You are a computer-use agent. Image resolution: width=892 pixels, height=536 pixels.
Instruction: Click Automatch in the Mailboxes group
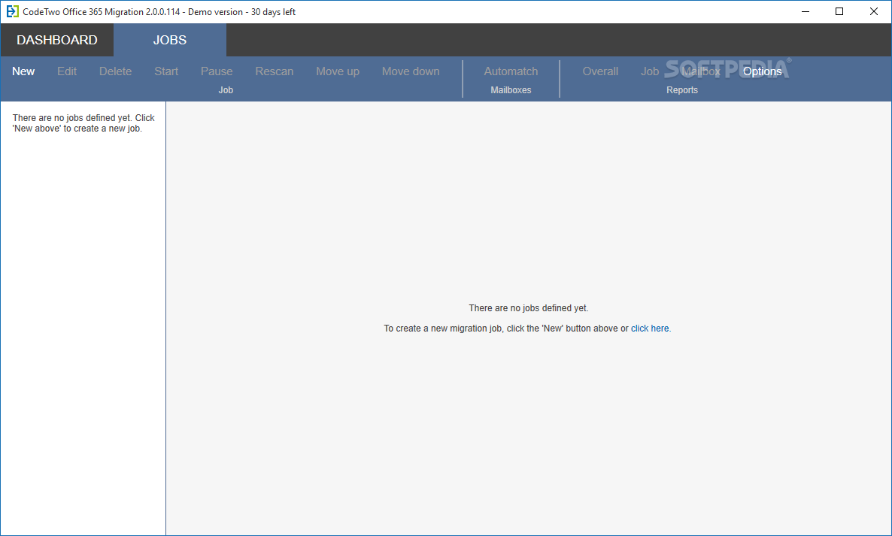511,71
